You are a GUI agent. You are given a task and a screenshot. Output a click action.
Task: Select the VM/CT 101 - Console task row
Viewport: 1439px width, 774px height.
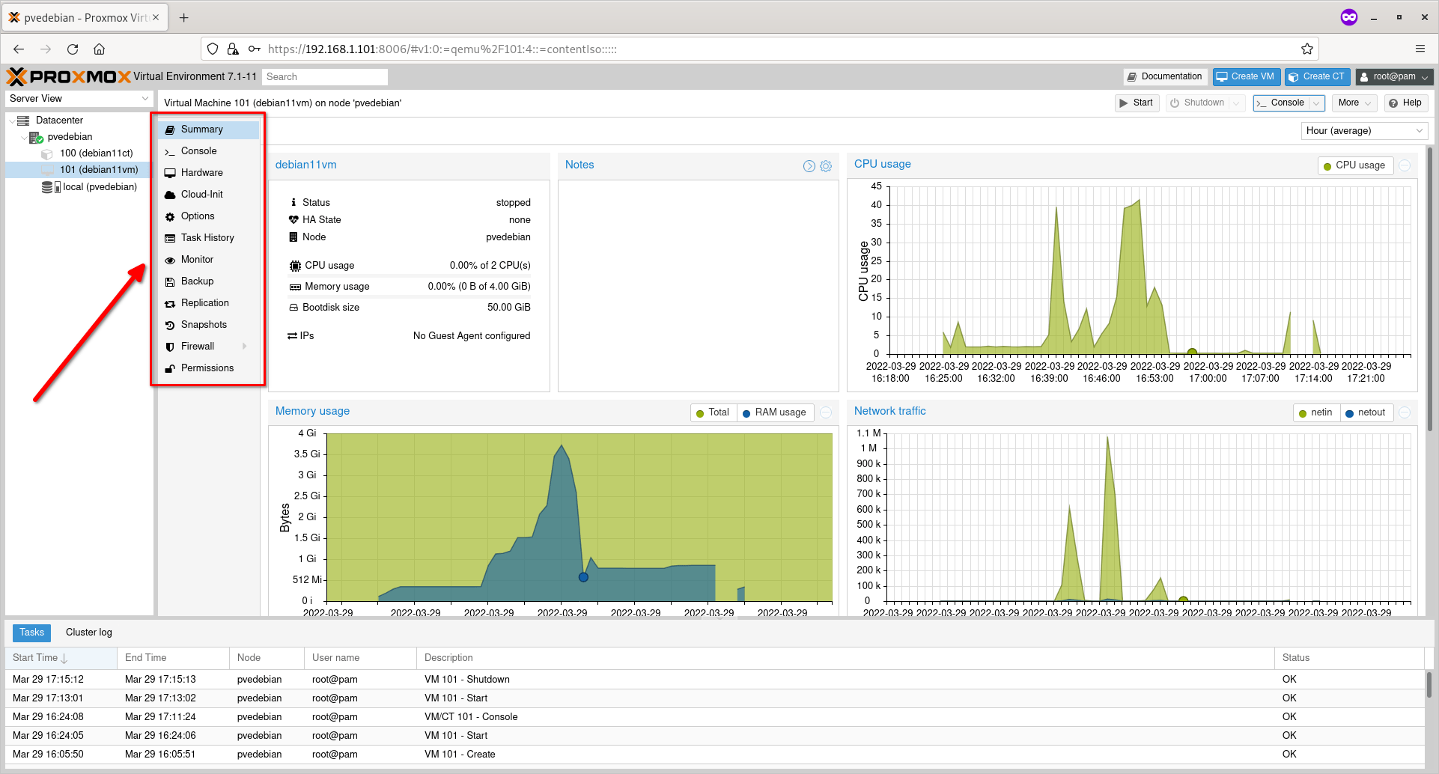pos(714,717)
